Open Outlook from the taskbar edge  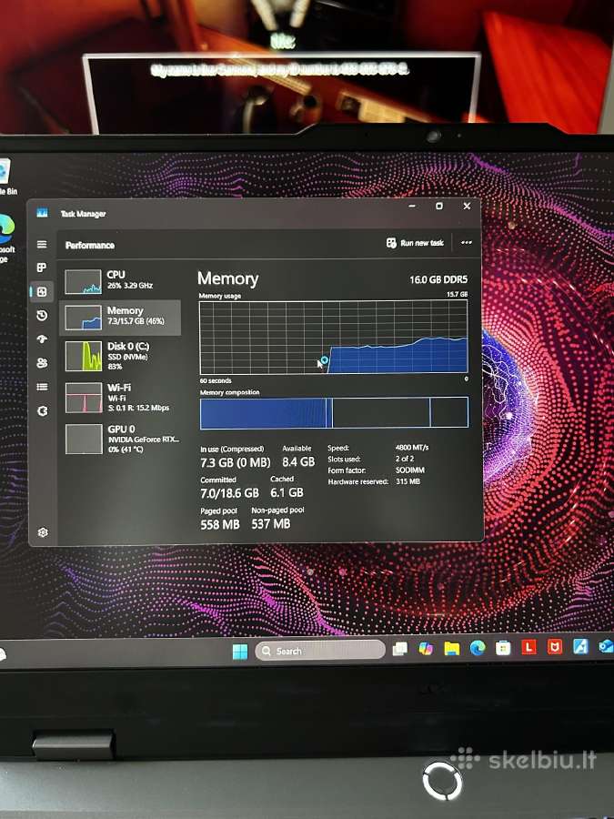pos(606,646)
